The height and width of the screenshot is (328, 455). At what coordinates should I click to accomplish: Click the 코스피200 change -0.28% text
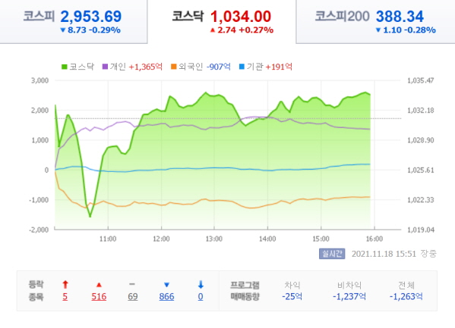pyautogui.click(x=420, y=30)
